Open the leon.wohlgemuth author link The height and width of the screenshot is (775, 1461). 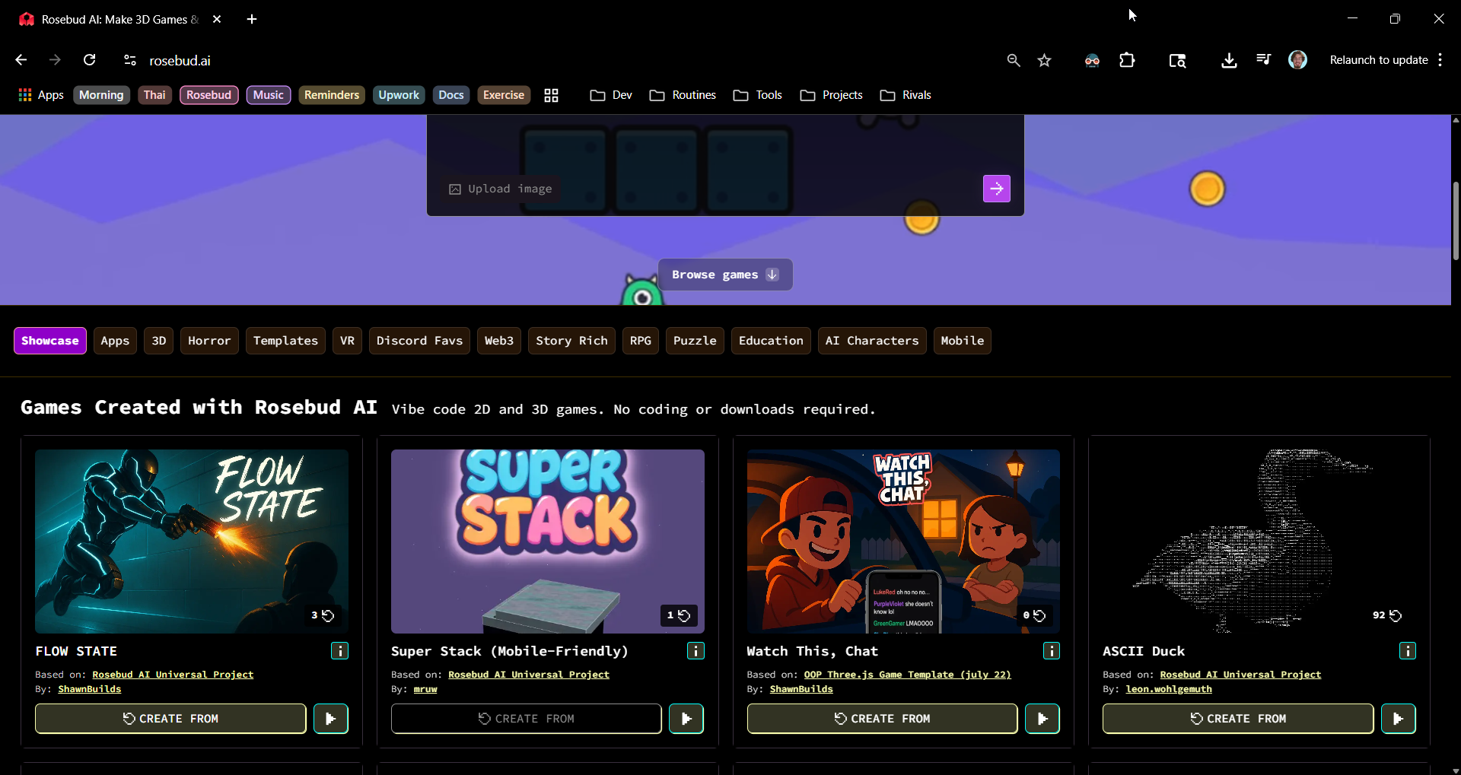click(x=1169, y=689)
